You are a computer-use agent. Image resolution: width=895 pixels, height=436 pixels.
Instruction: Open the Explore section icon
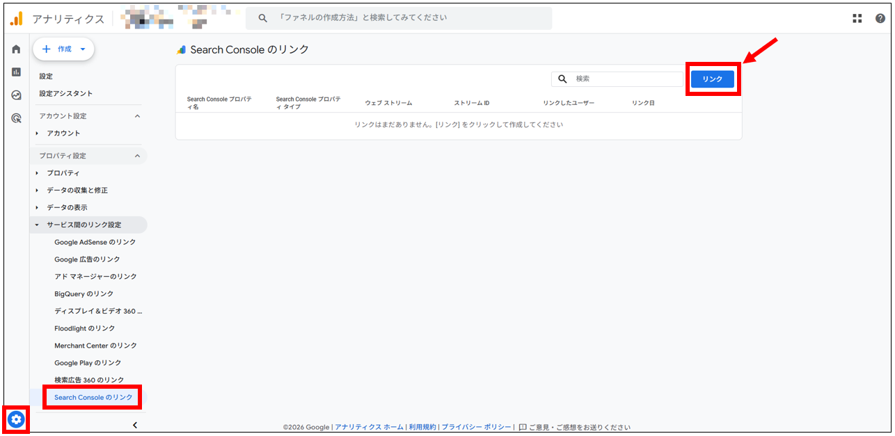[15, 95]
